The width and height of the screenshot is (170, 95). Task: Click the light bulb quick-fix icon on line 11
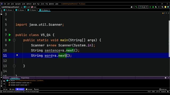point(17,55)
